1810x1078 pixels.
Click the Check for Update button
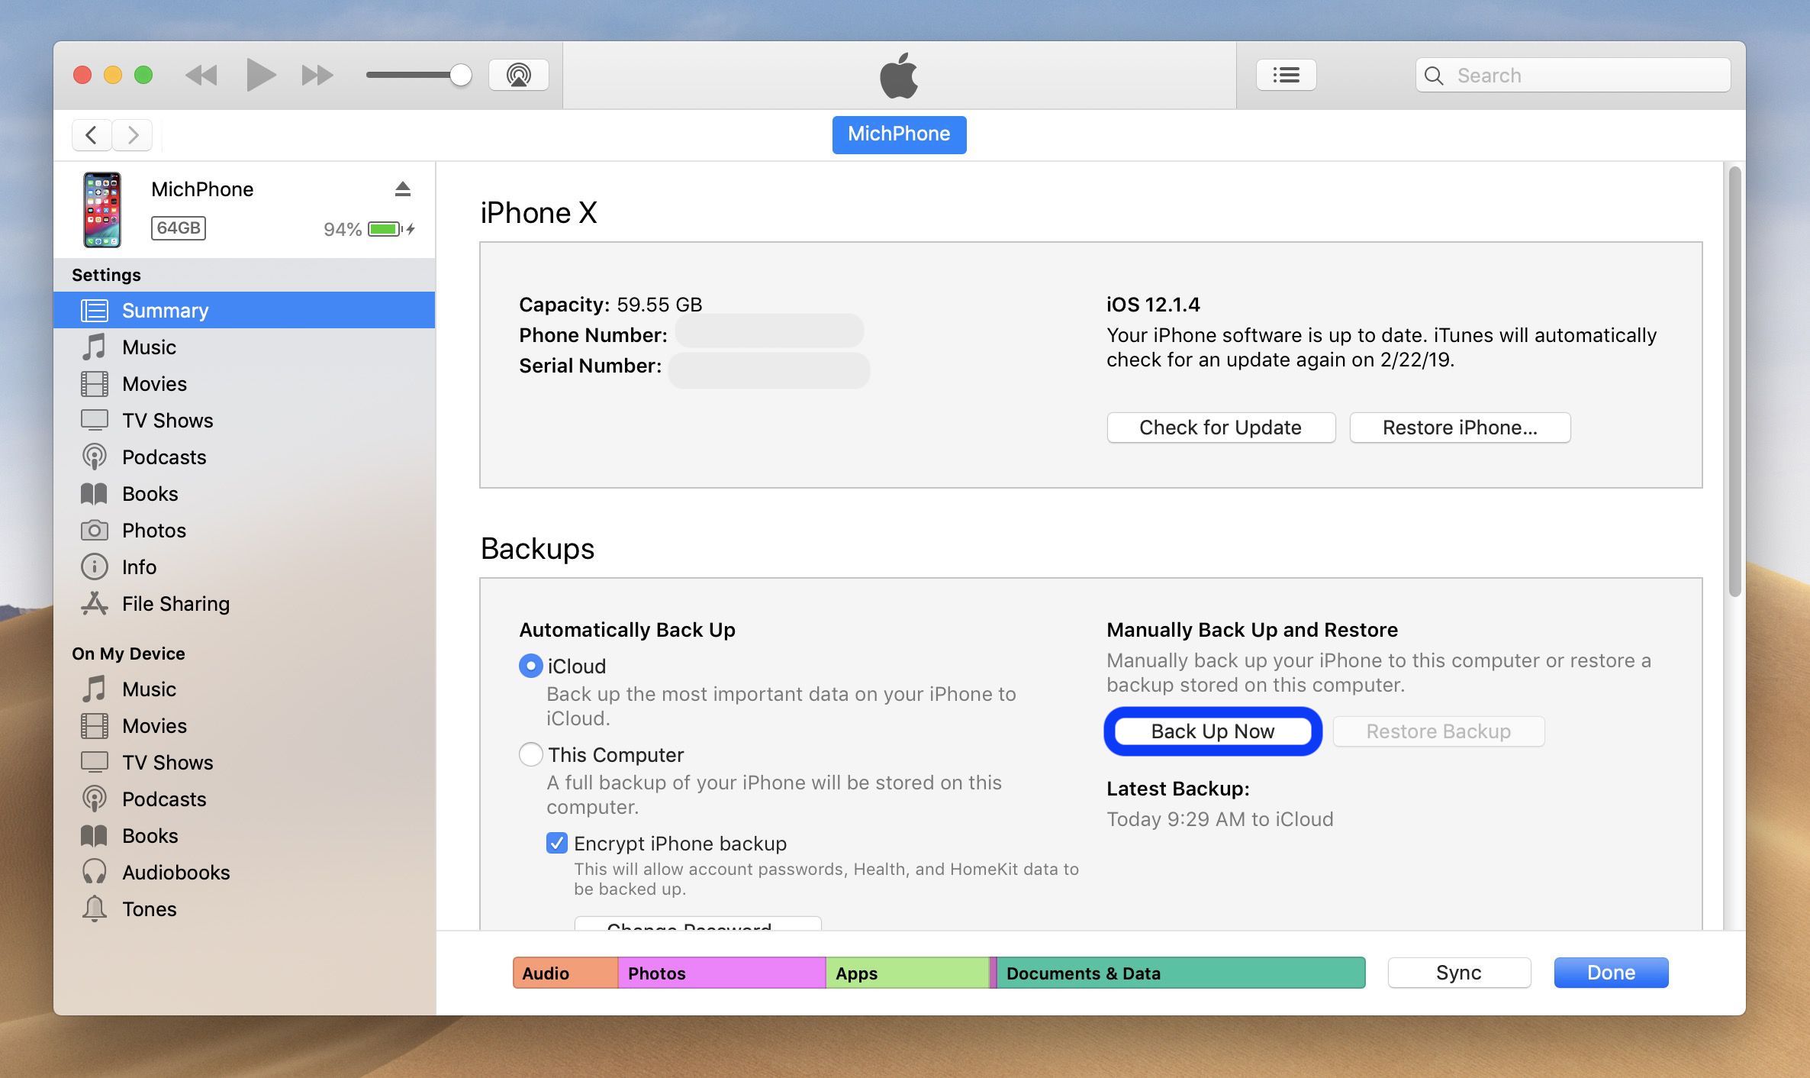[1220, 426]
